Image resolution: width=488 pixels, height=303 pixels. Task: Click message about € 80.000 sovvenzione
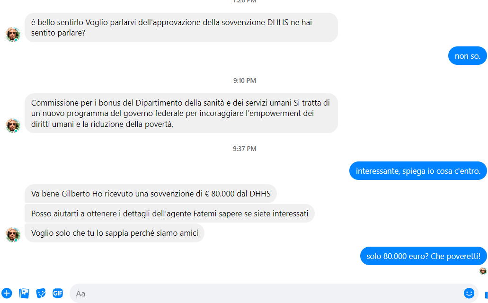[151, 194]
